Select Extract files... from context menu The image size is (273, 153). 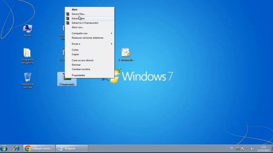[x=90, y=14]
